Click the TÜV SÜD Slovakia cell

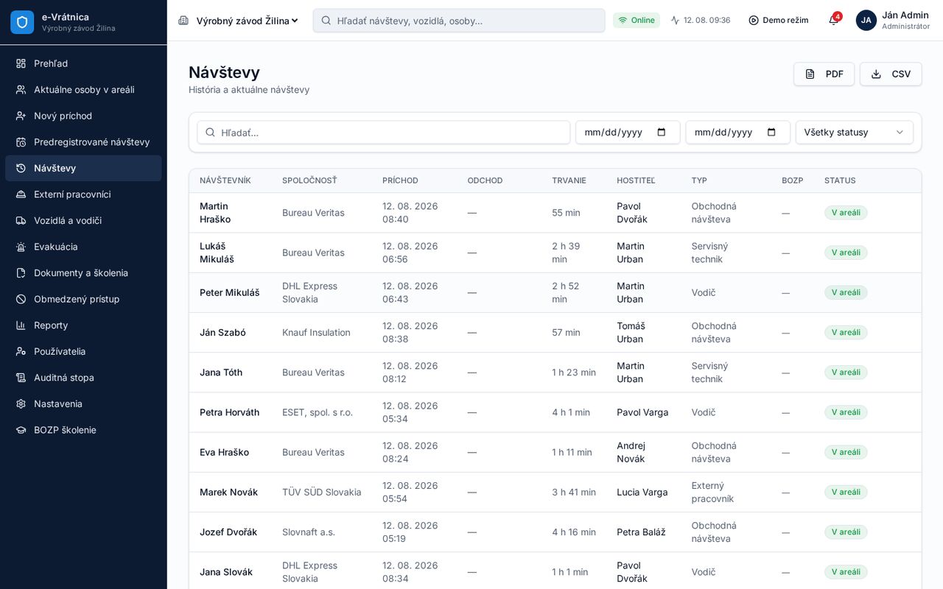point(322,493)
